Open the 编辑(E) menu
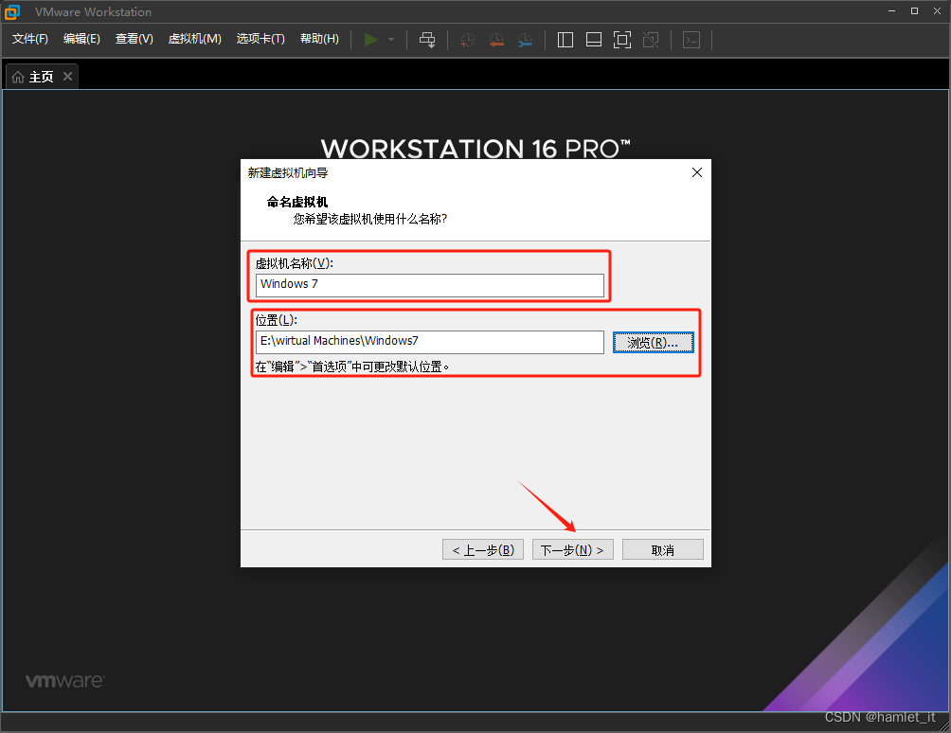Viewport: 951px width, 733px height. (x=81, y=39)
